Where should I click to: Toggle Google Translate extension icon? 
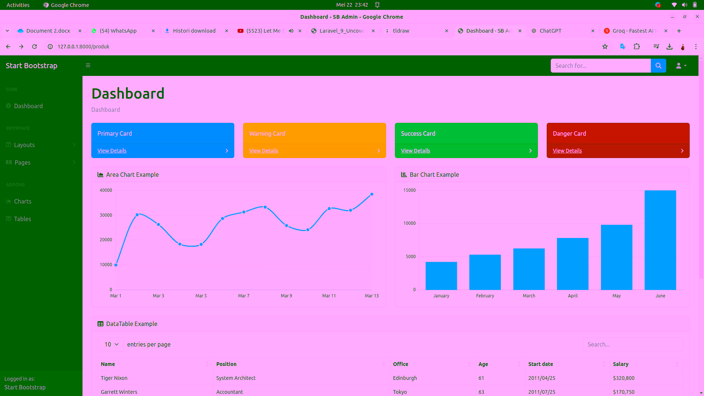point(623,47)
